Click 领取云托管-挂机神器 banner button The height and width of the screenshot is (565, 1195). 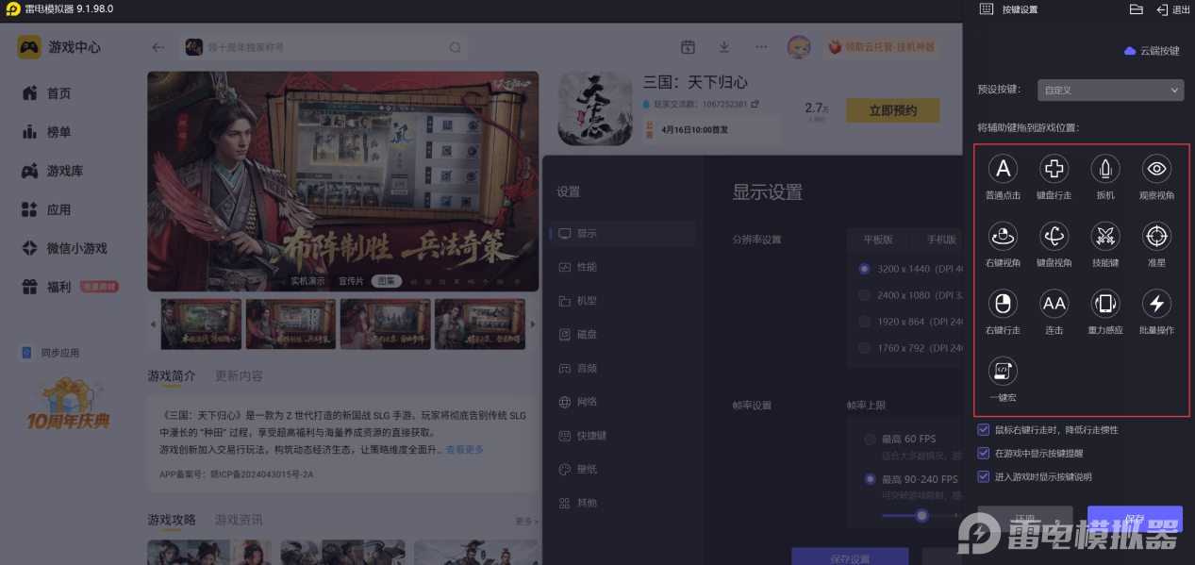884,47
